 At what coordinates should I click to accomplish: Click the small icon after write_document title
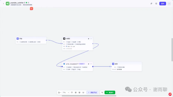pos(78,64)
